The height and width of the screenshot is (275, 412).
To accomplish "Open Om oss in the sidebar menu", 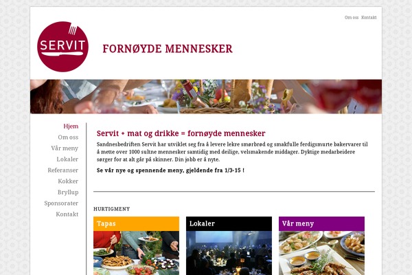I will pos(68,137).
